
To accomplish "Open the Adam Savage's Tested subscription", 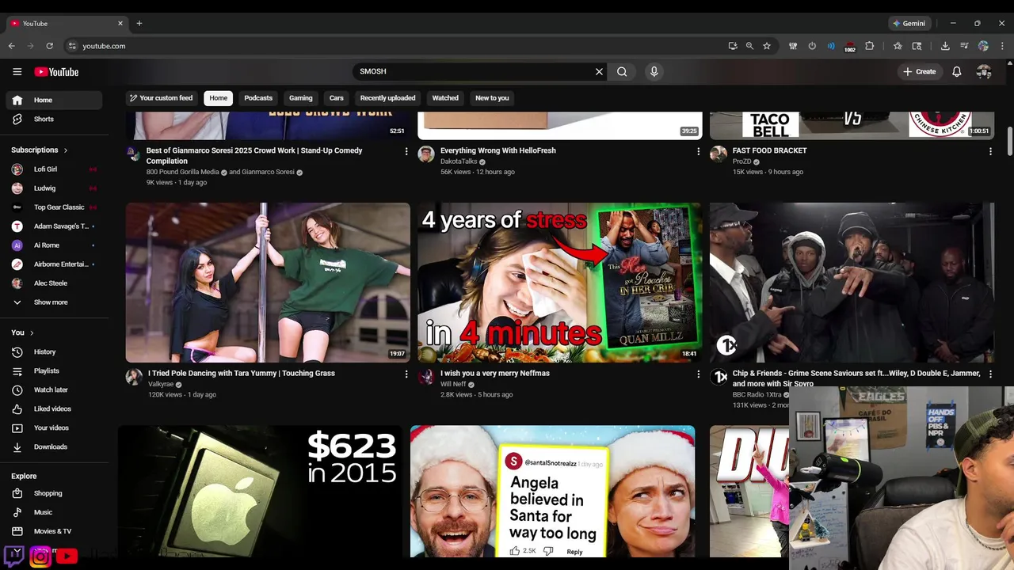I will pyautogui.click(x=54, y=226).
